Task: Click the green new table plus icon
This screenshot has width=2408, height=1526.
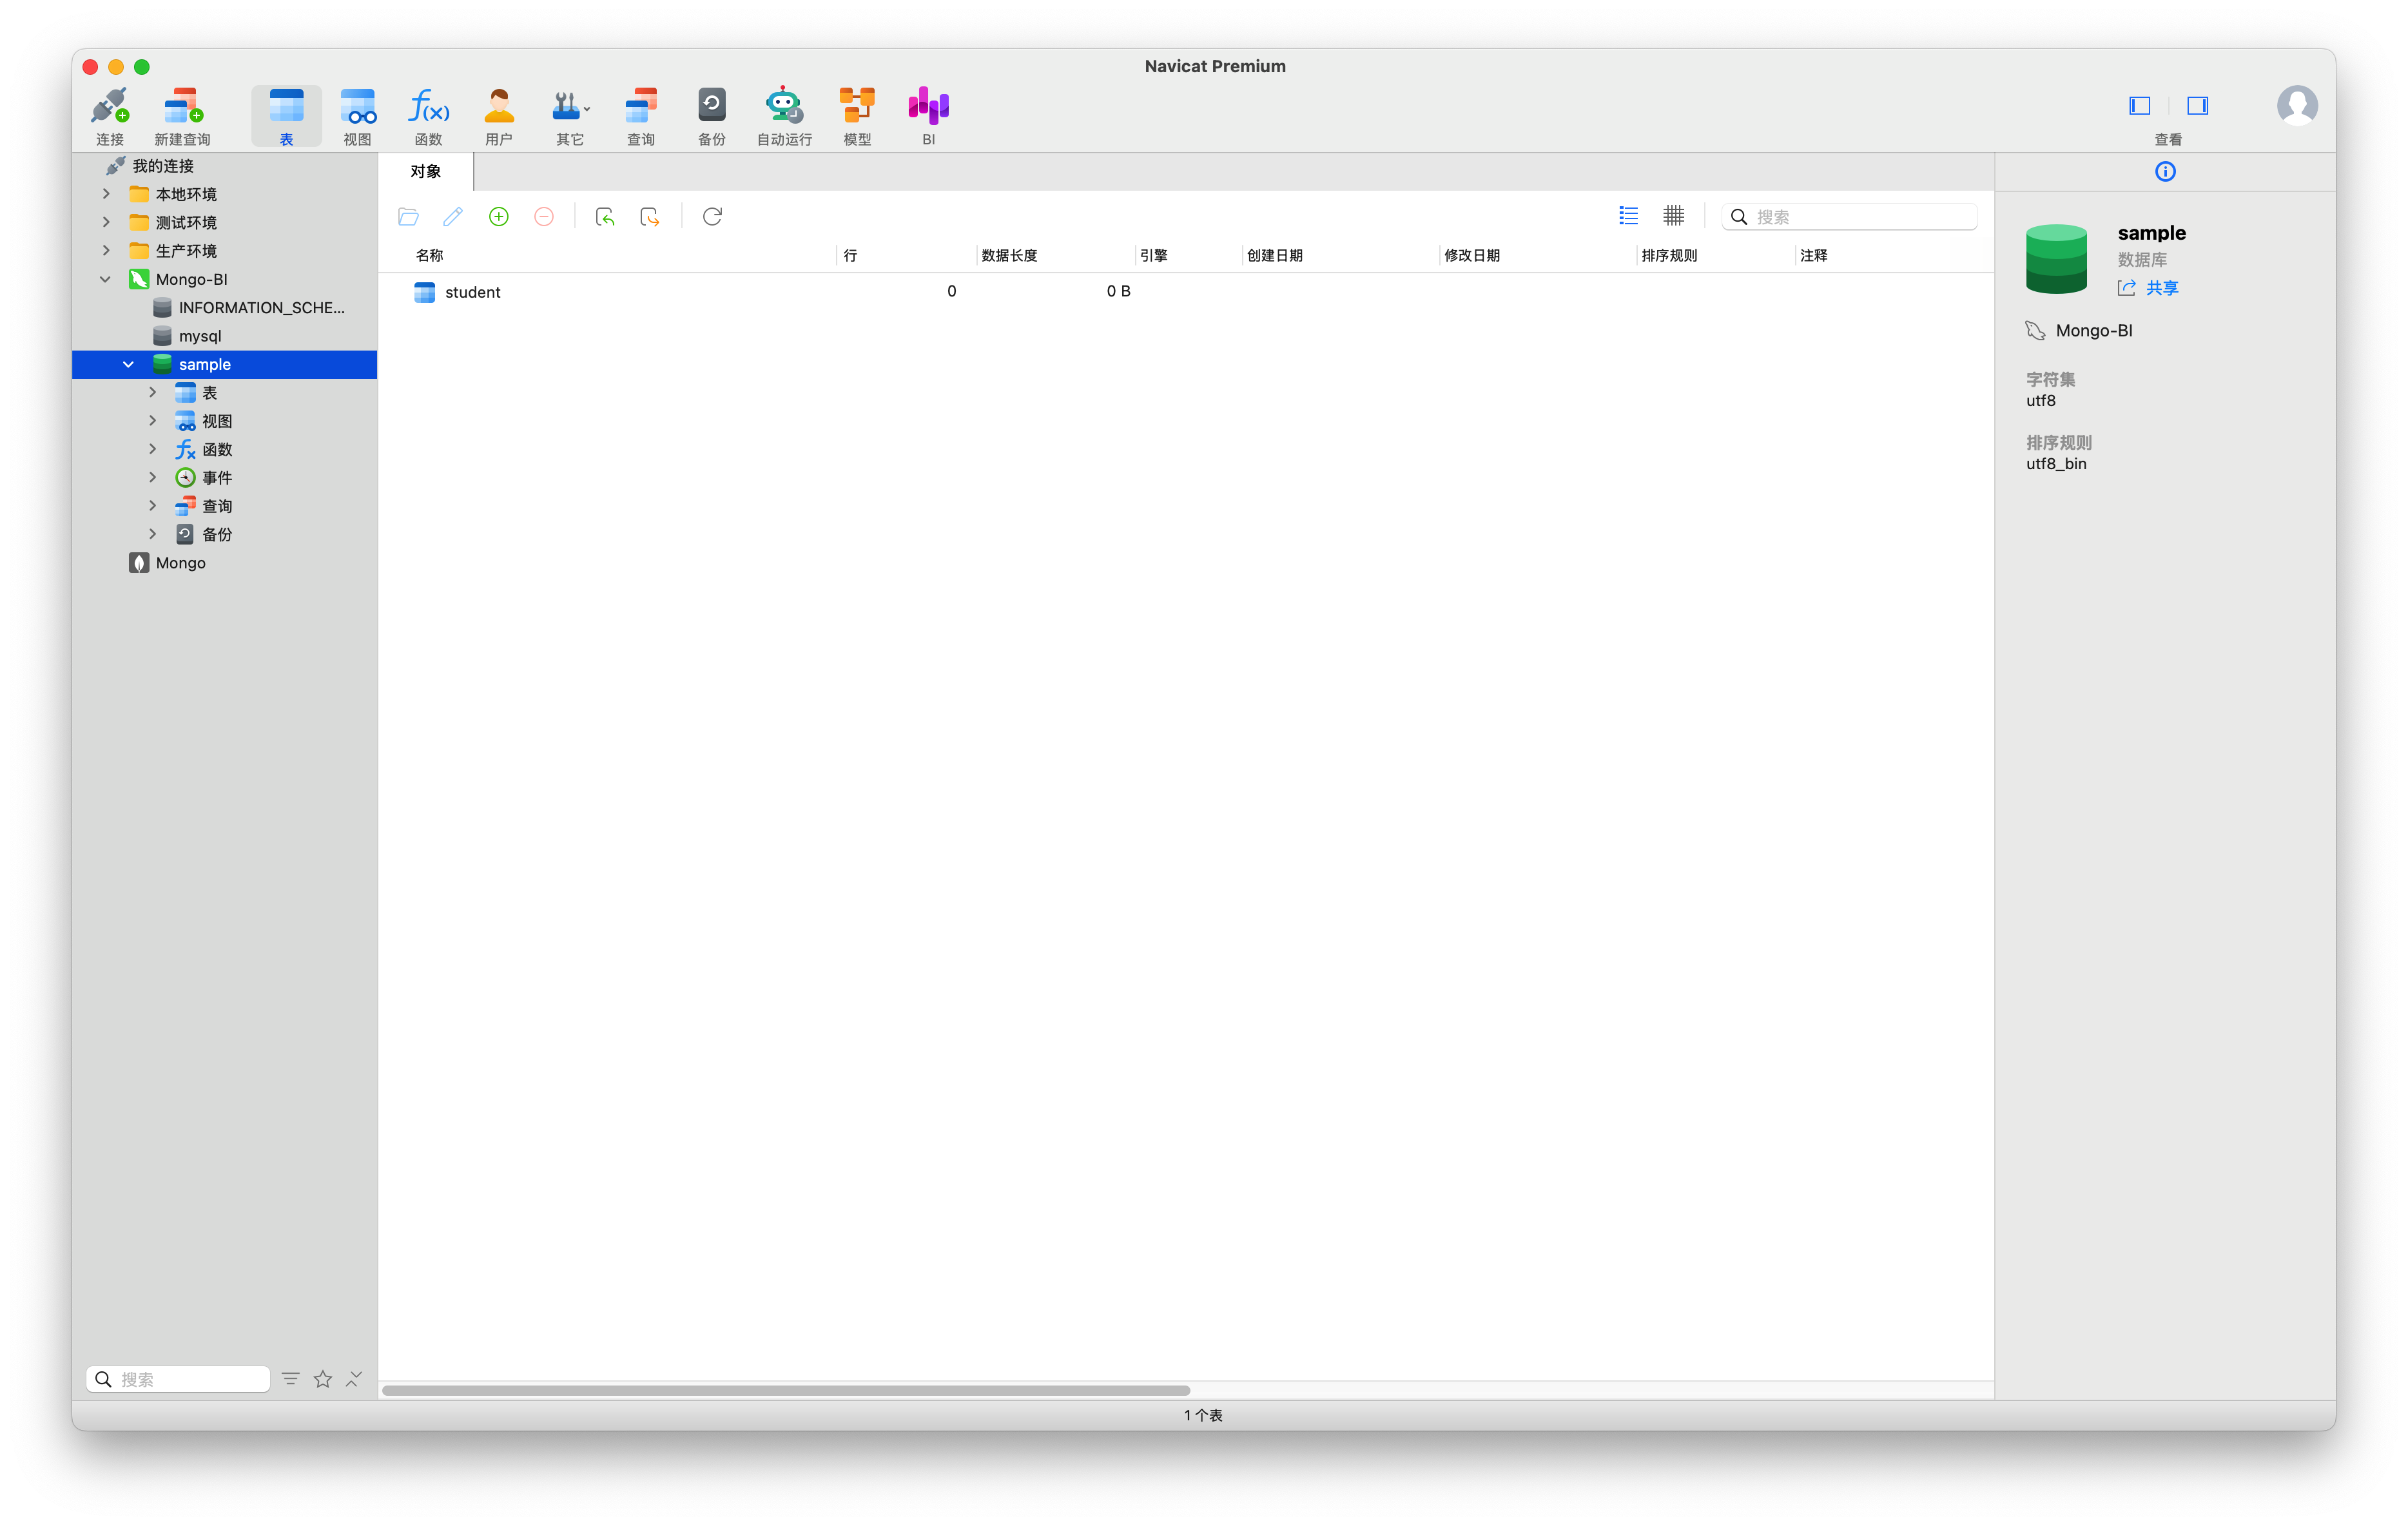Action: tap(498, 216)
